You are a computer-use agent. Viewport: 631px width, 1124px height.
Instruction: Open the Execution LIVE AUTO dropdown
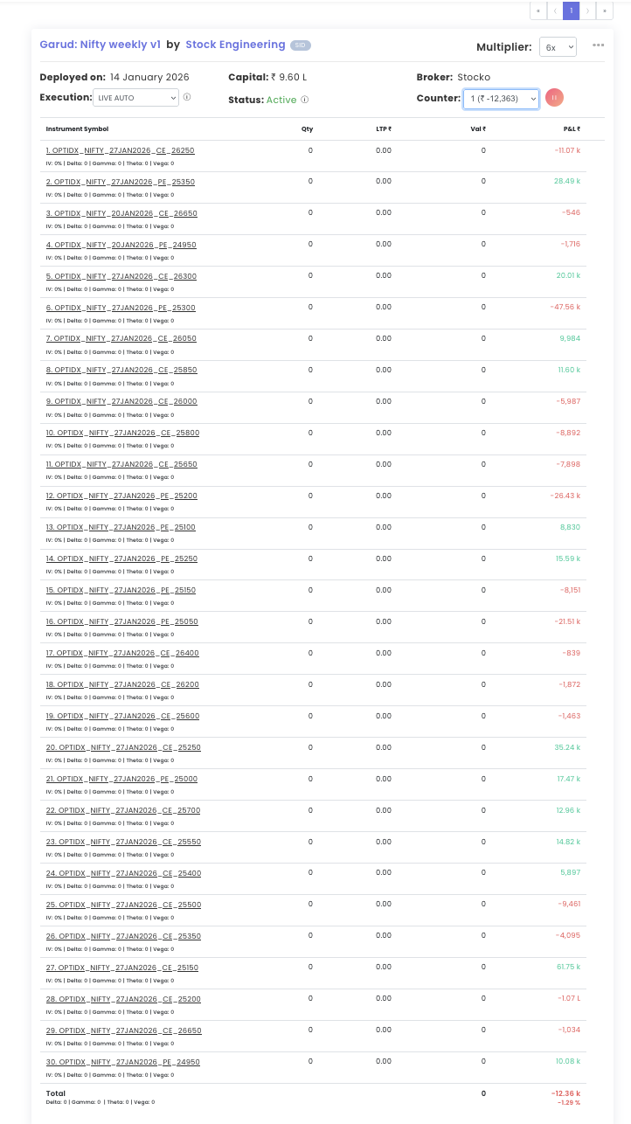135,98
